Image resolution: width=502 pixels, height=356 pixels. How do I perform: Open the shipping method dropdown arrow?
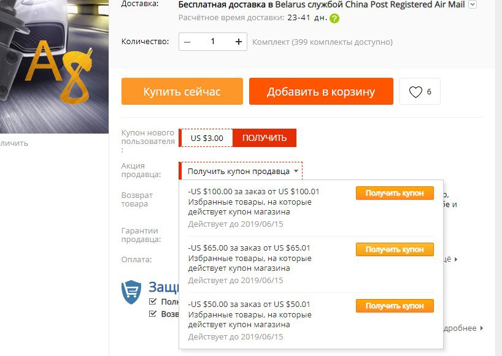pyautogui.click(x=473, y=4)
